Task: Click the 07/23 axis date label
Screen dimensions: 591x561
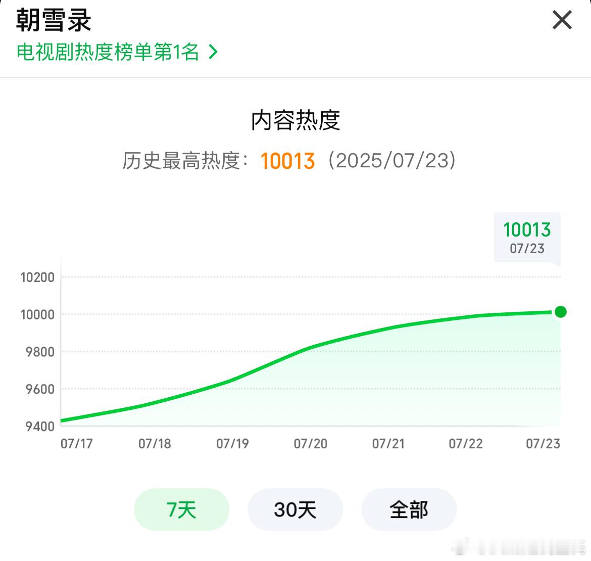Action: tap(543, 444)
